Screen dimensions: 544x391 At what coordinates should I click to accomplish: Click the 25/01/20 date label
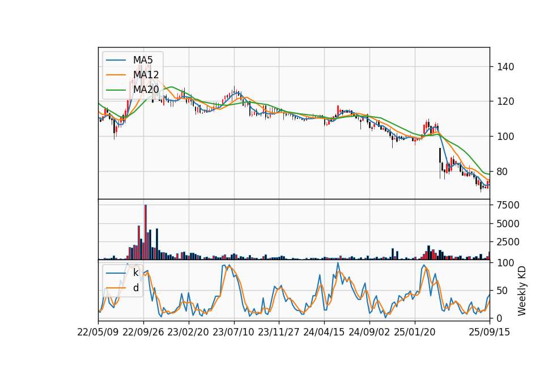415,332
